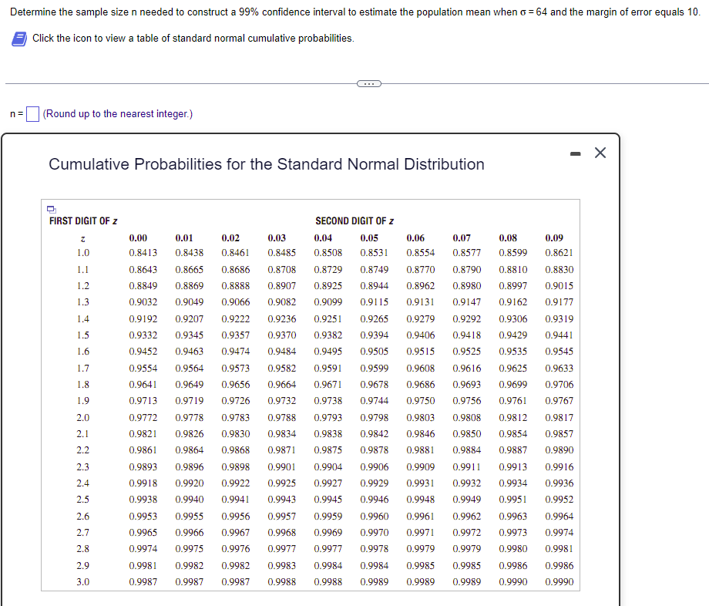Click the answer input box for n
Image resolution: width=709 pixels, height=606 pixels.
pyautogui.click(x=32, y=114)
